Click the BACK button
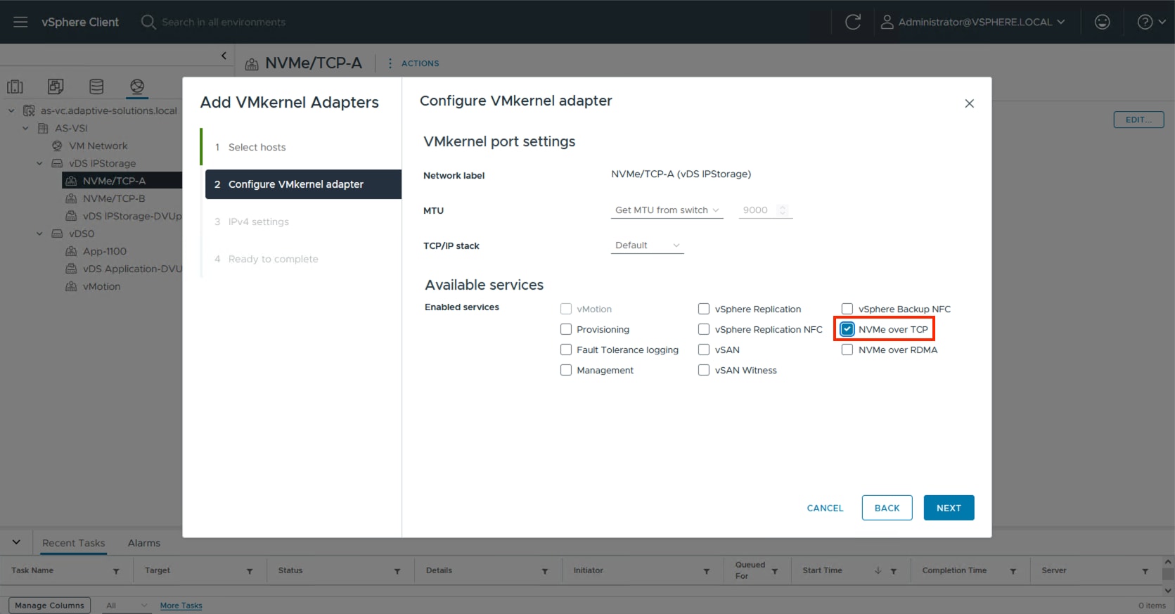 [x=887, y=508]
